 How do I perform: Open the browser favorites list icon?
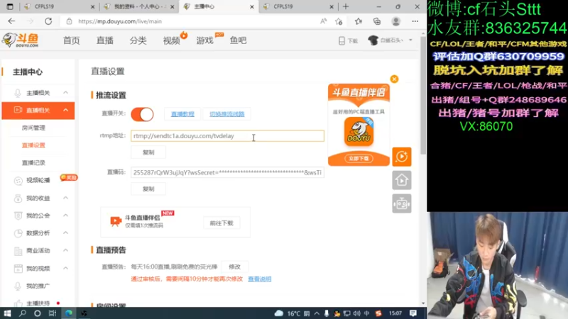tap(359, 21)
